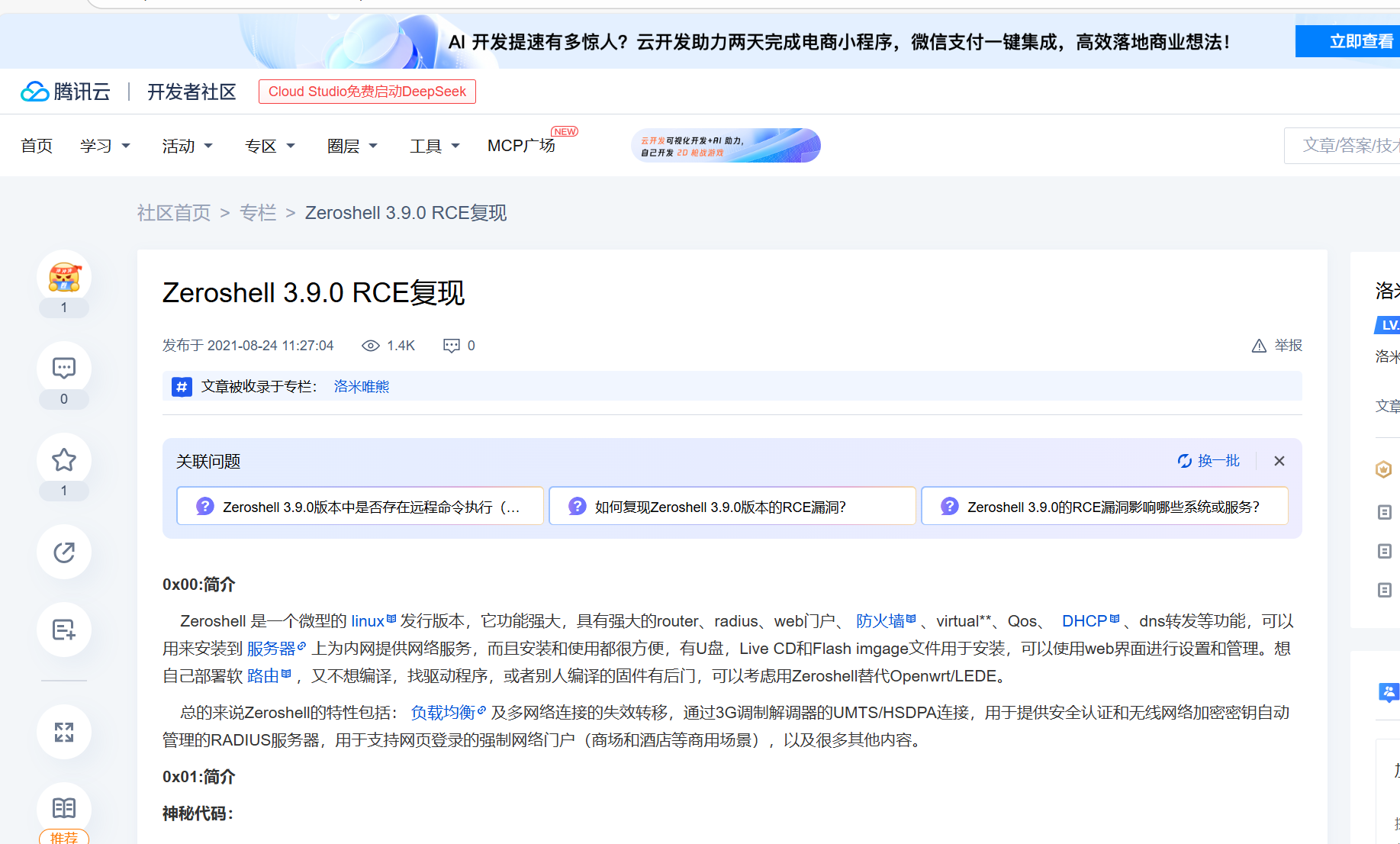Open the 洛米唯熊 column link
This screenshot has width=1400, height=844.
coord(362,387)
